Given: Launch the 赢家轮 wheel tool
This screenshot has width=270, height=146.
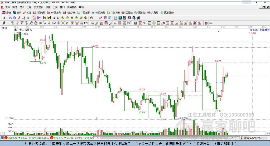Looking at the screenshot, I should click(x=140, y=13).
